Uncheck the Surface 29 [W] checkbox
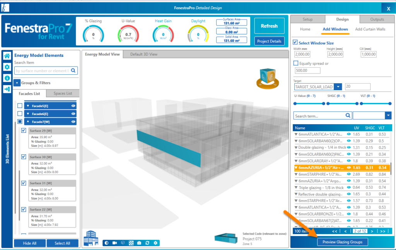This screenshot has height=250, width=396. 24,130
